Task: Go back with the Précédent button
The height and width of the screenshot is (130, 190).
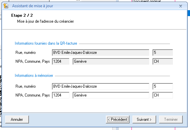Action: pos(118,119)
